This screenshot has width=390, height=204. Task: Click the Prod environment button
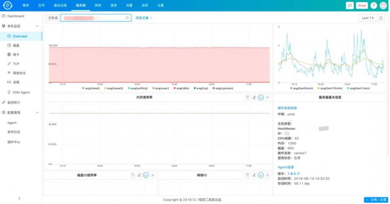[x=362, y=5]
